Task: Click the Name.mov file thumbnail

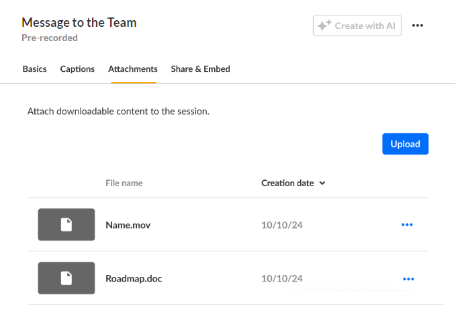Action: [66, 224]
